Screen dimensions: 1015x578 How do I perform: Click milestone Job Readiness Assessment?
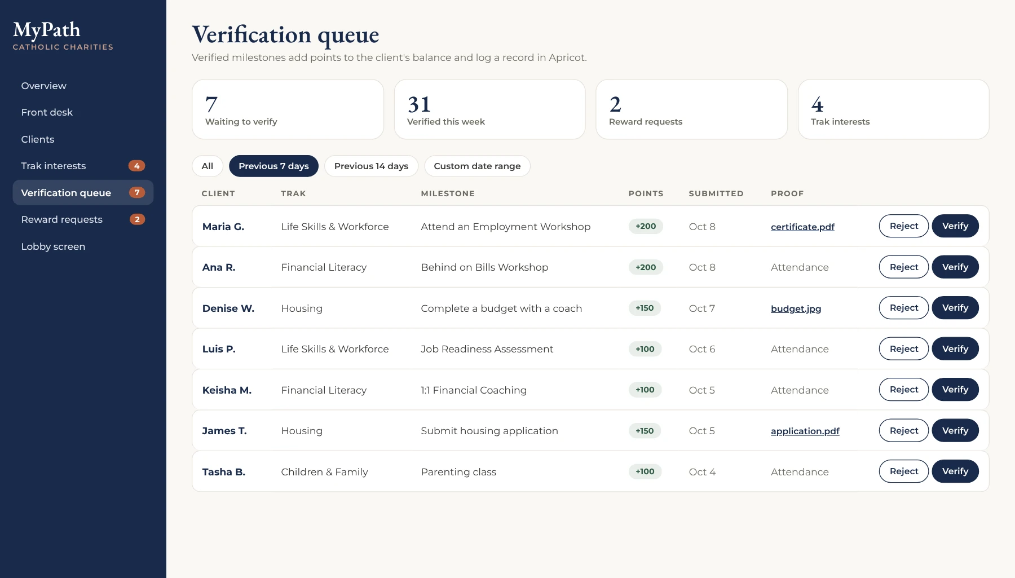(x=487, y=349)
